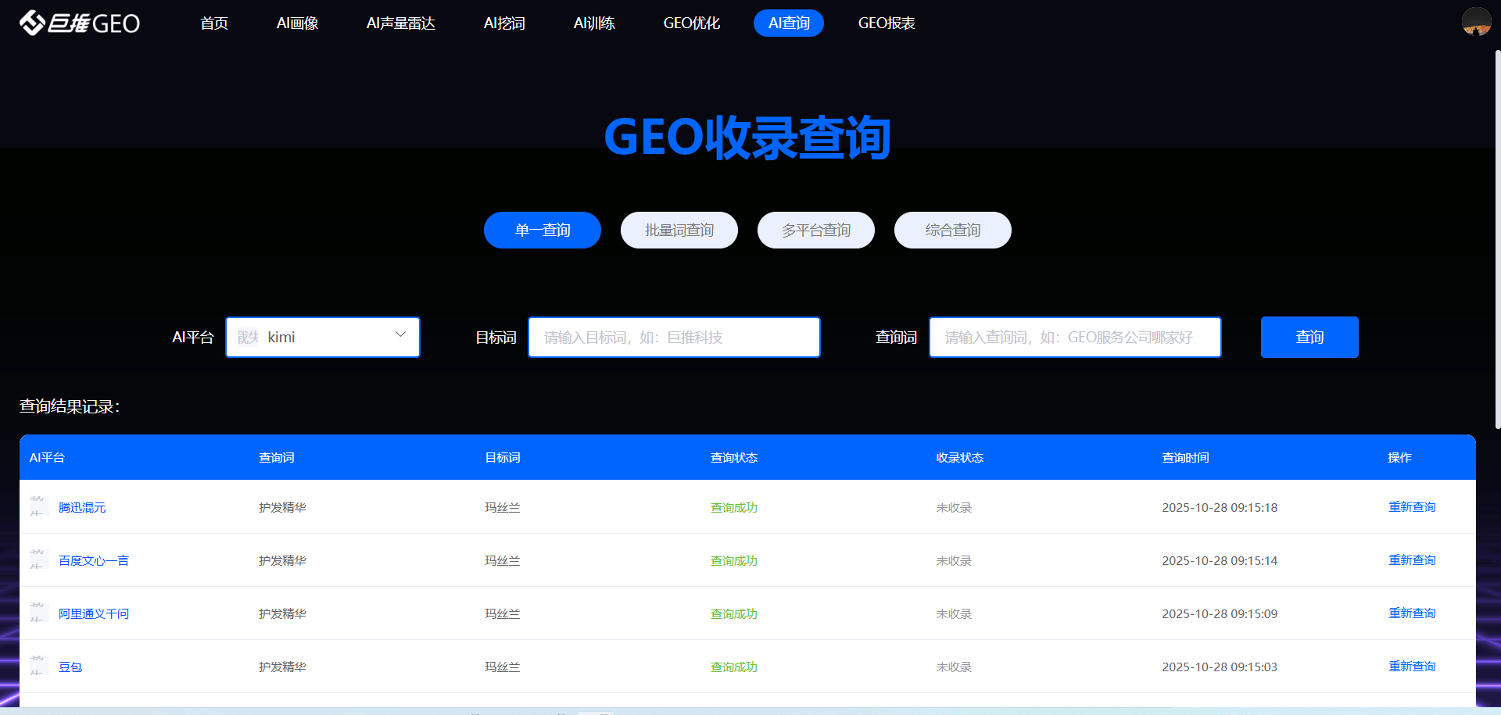The width and height of the screenshot is (1501, 715).
Task: Click the 百度文心一言 platform icon
Action: tap(38, 560)
